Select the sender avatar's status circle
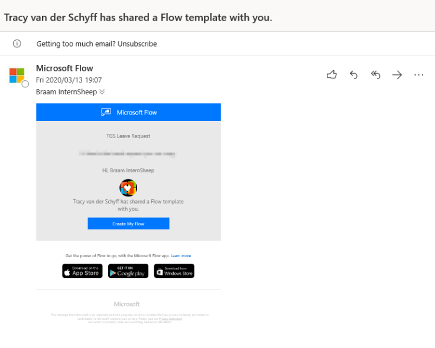Screen dimensions: 435x348 [25, 84]
